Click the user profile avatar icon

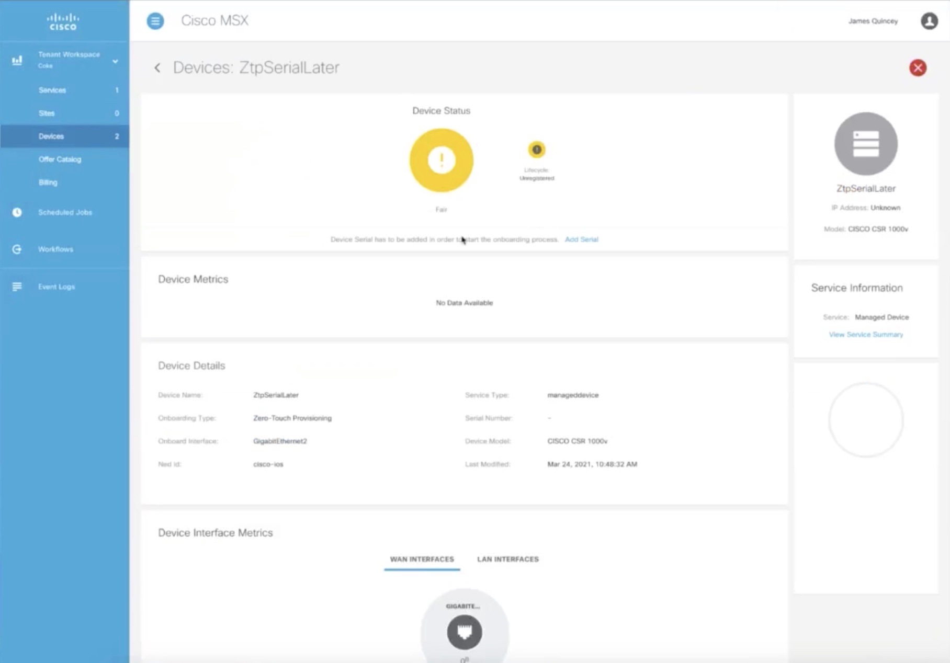[x=930, y=21]
